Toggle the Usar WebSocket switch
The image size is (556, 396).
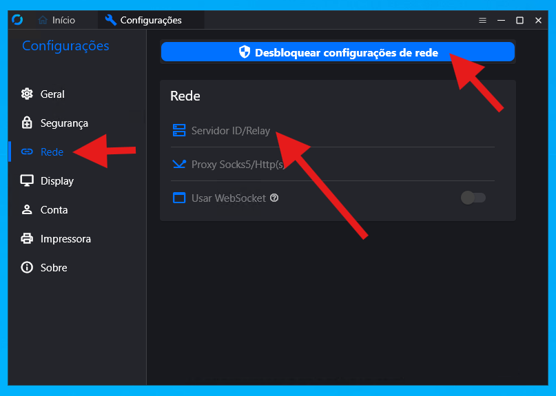pyautogui.click(x=473, y=198)
